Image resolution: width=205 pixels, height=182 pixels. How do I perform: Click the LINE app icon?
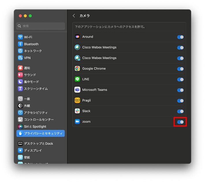point(77,79)
